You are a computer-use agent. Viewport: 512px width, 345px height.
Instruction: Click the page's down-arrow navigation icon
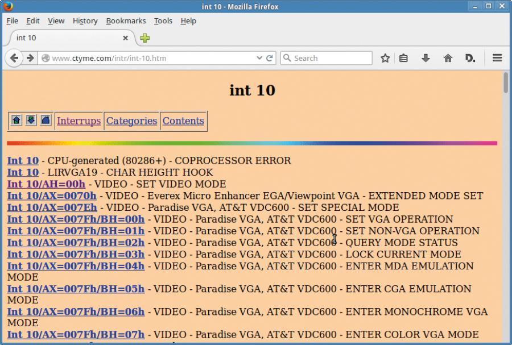coord(31,120)
